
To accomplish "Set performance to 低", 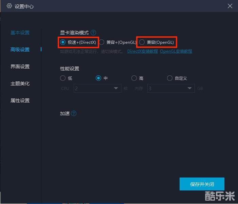I will [63, 78].
